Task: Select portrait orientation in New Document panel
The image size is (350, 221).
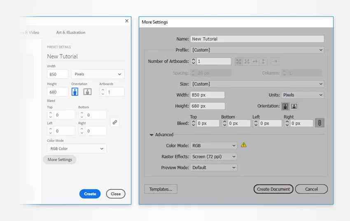Action: coord(75,92)
